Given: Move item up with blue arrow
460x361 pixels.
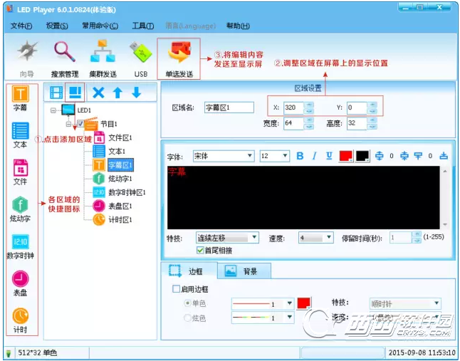Looking at the screenshot, I should click(x=117, y=93).
